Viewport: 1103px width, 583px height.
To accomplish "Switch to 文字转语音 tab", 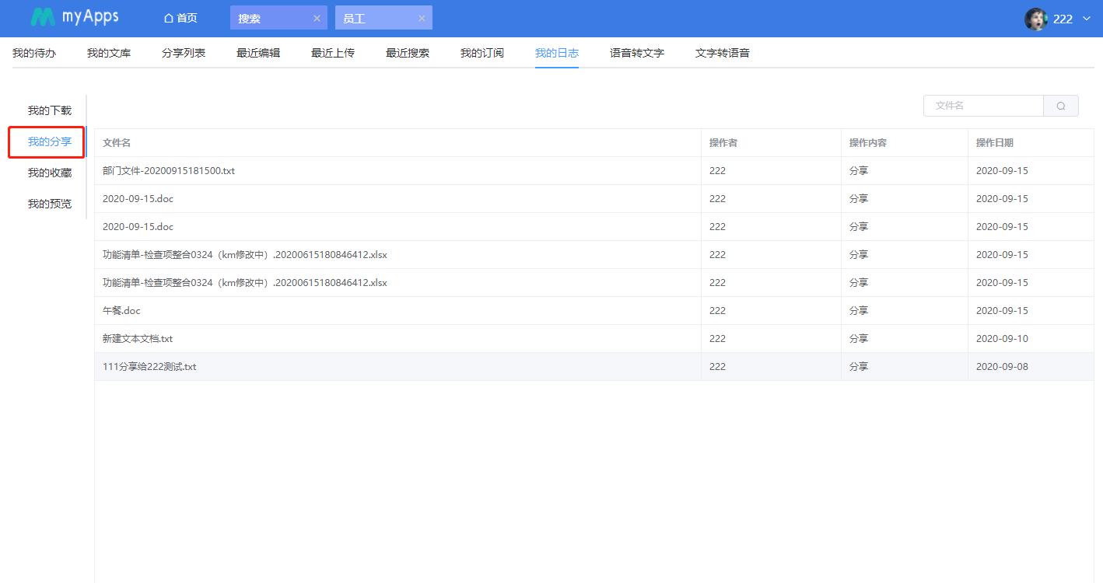I will click(723, 53).
